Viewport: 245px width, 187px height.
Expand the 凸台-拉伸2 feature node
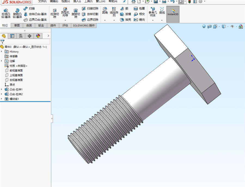point(2,94)
